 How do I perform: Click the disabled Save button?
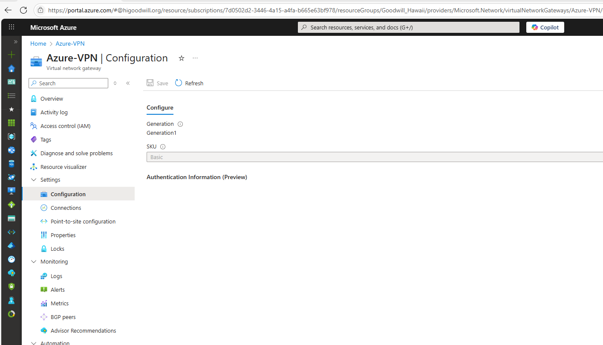157,83
